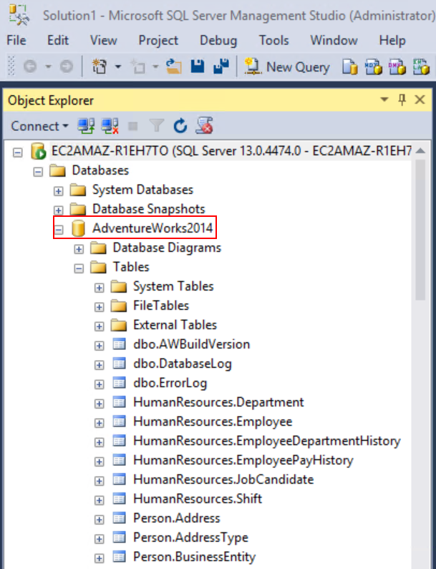
Task: Select the dbo.DatabaseLog table icon
Action: pyautogui.click(x=119, y=364)
